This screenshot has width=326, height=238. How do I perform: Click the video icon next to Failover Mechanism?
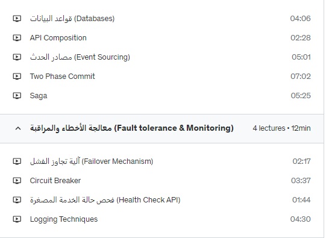[17, 161]
